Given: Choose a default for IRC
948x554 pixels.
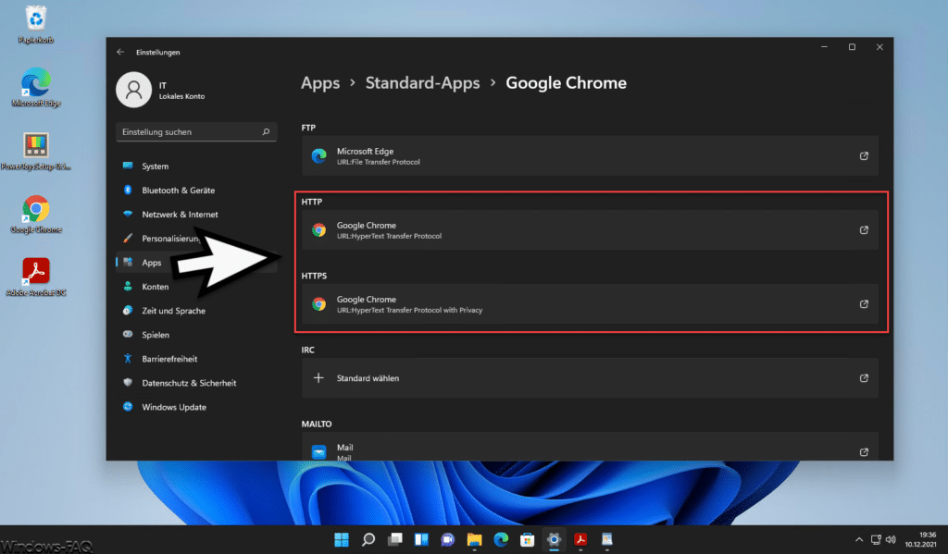Looking at the screenshot, I should (x=590, y=378).
